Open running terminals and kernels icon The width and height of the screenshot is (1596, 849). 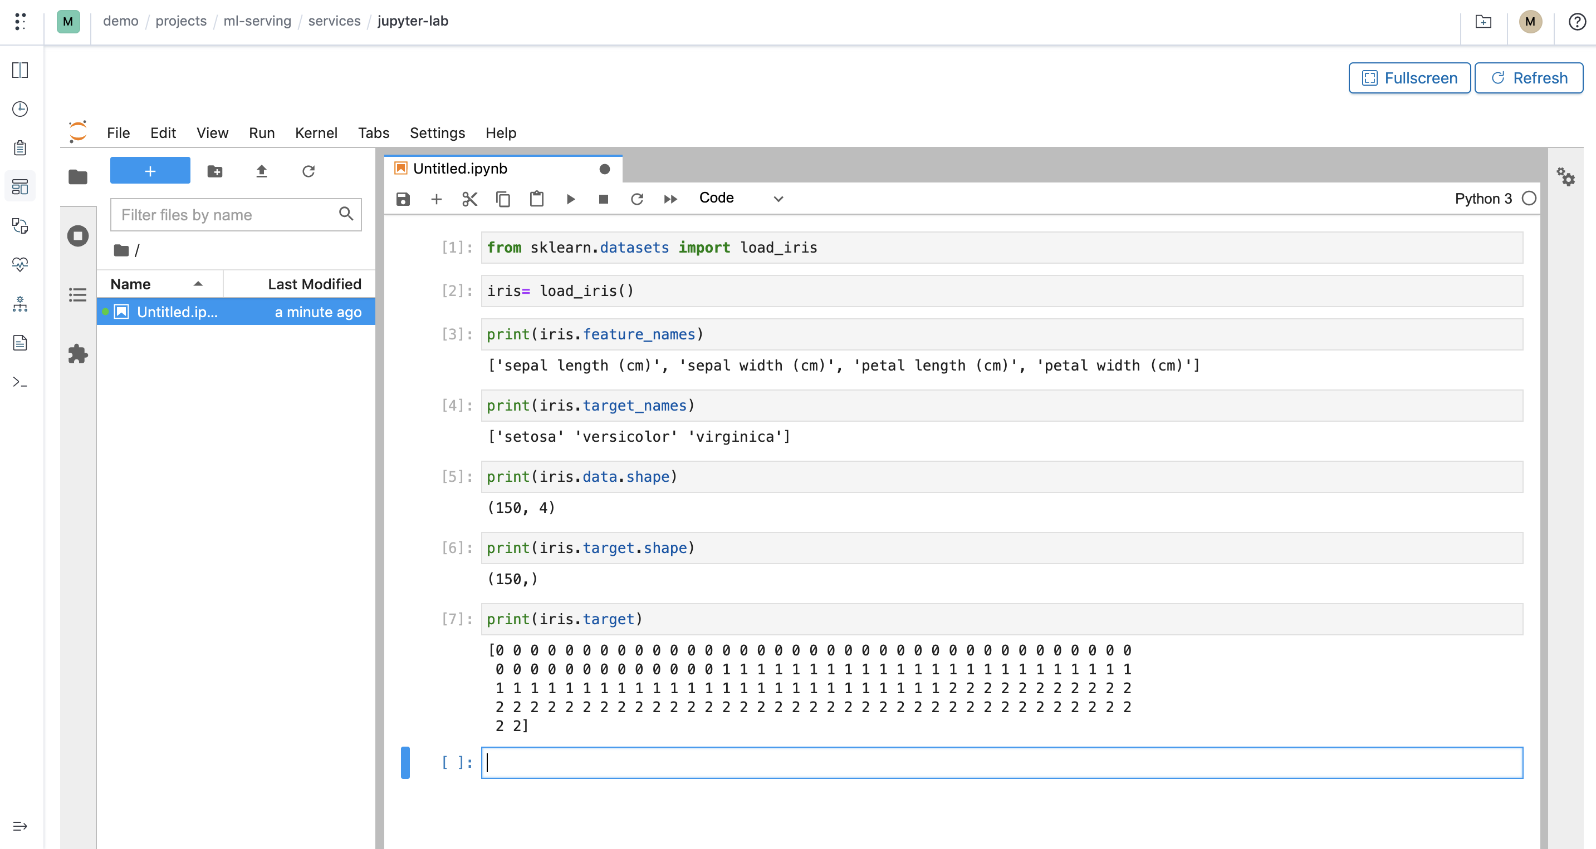(78, 236)
